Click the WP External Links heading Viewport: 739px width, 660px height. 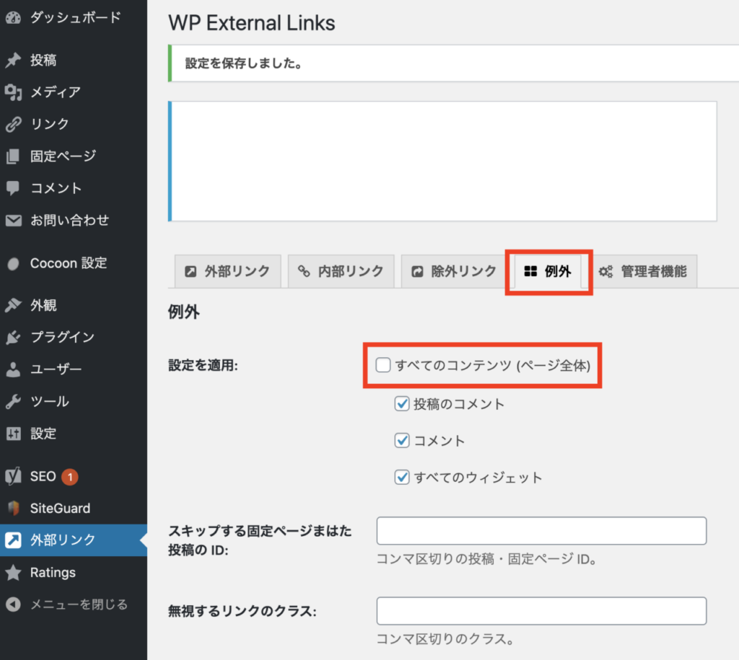coord(252,22)
